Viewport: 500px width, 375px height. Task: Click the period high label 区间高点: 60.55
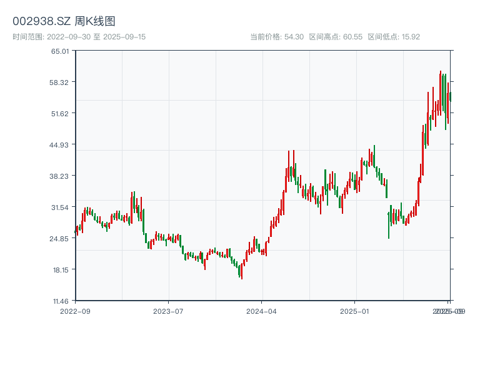click(336, 37)
